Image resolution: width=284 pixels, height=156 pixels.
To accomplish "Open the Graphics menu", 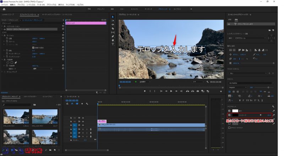I will pyautogui.click(x=51, y=5).
